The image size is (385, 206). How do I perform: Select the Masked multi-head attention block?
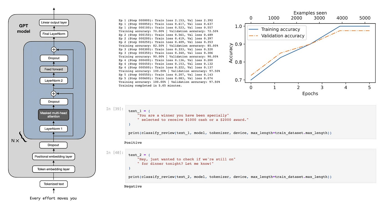click(x=54, y=114)
